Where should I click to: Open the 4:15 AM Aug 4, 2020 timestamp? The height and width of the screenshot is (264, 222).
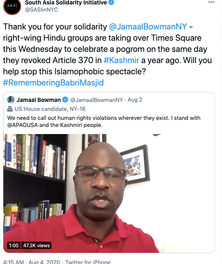pos(31,262)
